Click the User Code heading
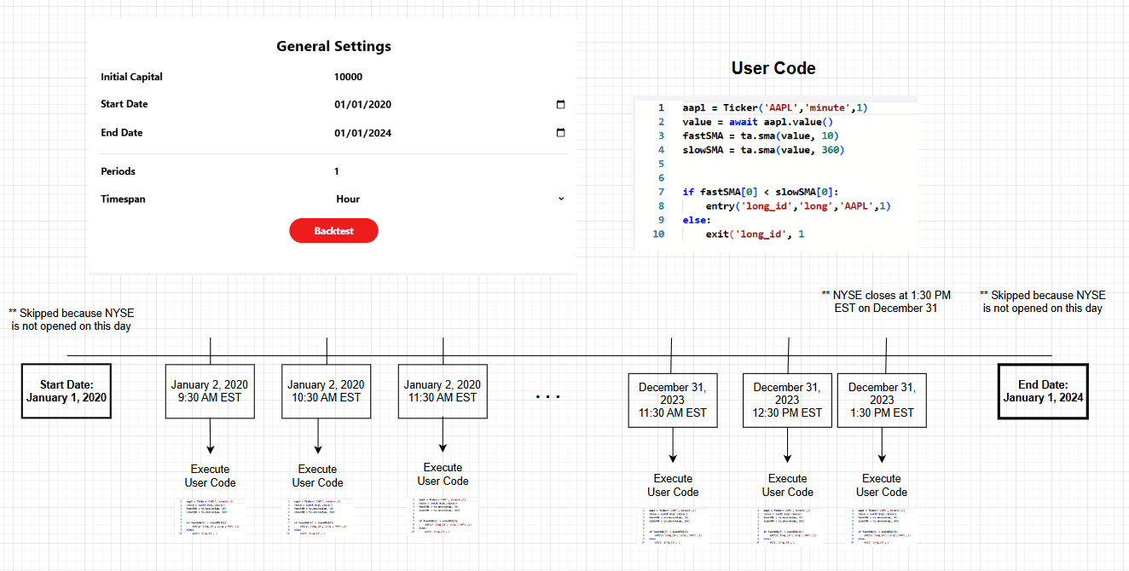The width and height of the screenshot is (1129, 571). click(773, 68)
